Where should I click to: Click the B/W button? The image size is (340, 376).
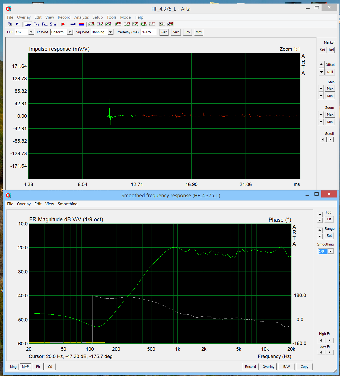tap(287, 367)
